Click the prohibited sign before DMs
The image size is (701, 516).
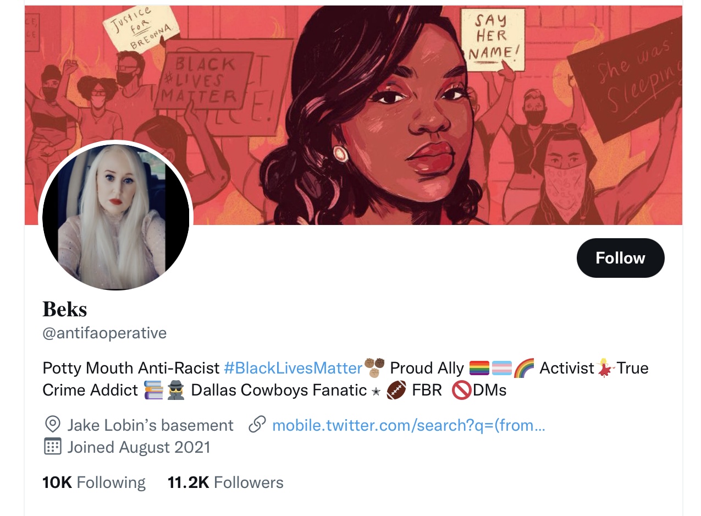(461, 390)
